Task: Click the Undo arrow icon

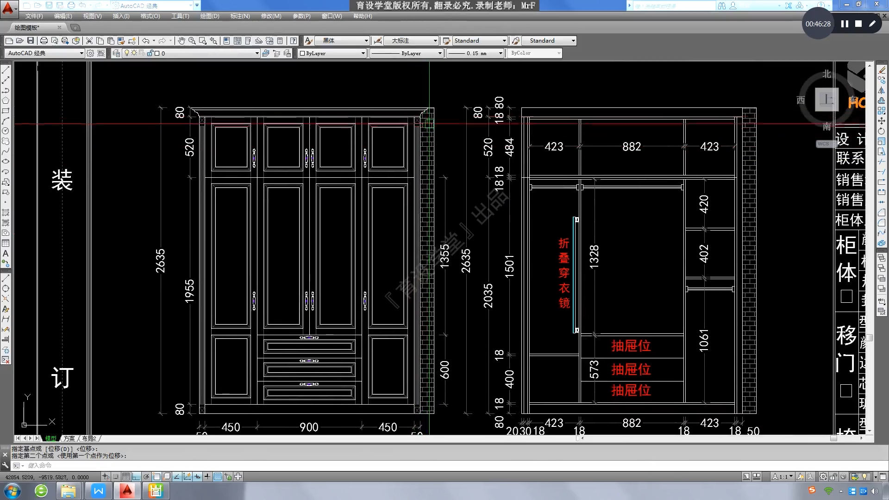Action: pos(146,41)
